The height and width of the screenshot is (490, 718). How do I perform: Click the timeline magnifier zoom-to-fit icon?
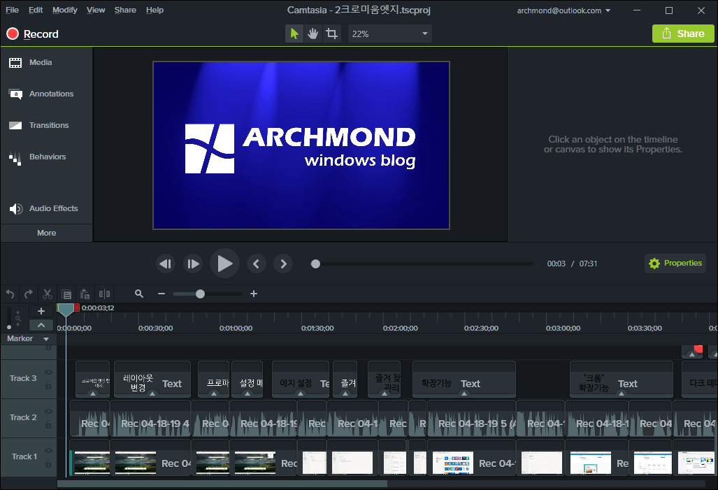pos(139,294)
